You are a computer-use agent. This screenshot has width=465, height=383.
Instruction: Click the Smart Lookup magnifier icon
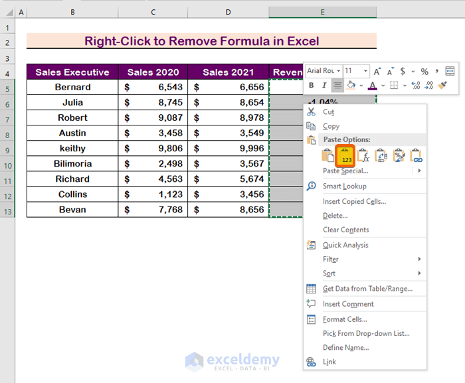coord(311,186)
